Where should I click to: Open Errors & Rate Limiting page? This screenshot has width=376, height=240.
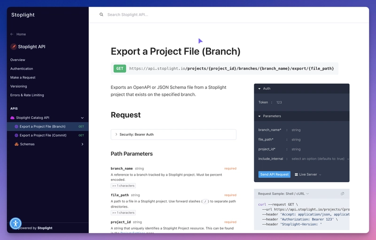pos(27,95)
